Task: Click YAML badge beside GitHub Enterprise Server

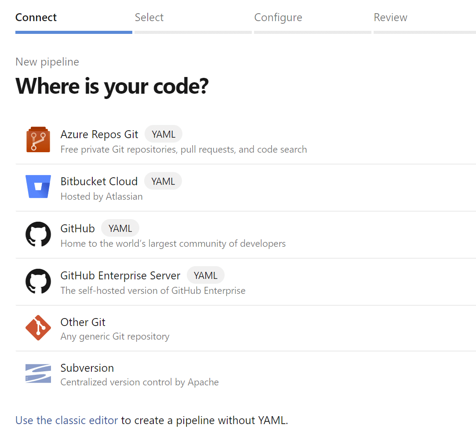Action: pos(206,275)
